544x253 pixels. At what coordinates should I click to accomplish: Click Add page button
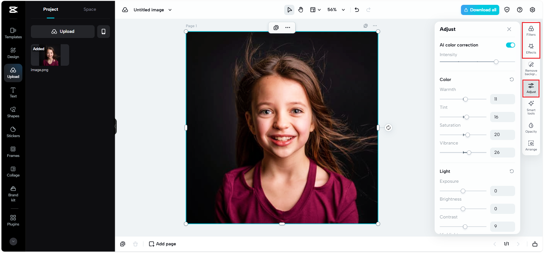162,244
